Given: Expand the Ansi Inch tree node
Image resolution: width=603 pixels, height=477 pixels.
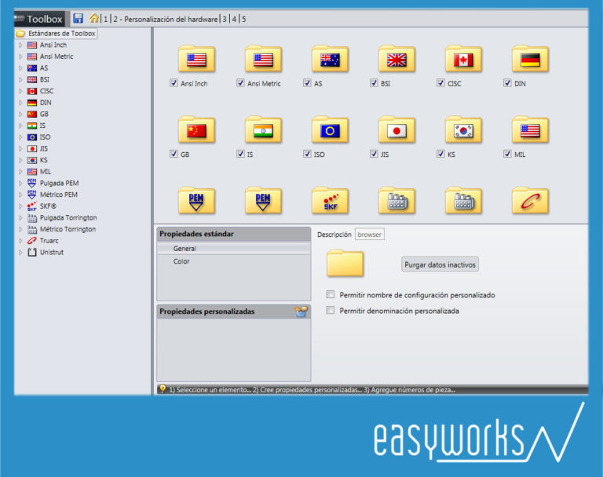Looking at the screenshot, I should pyautogui.click(x=20, y=45).
